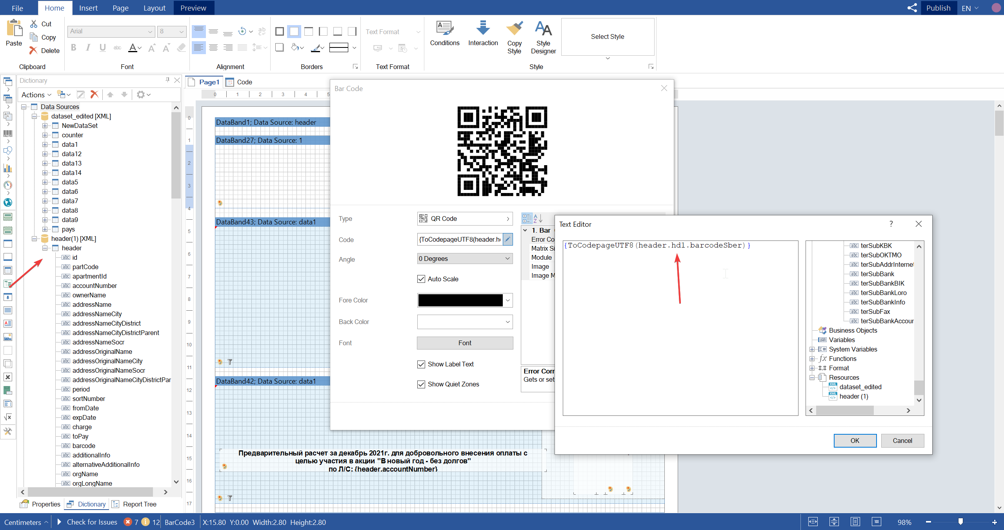The height and width of the screenshot is (530, 1004).
Task: Select the Angle dropdown in Bar Code
Action: coord(464,259)
